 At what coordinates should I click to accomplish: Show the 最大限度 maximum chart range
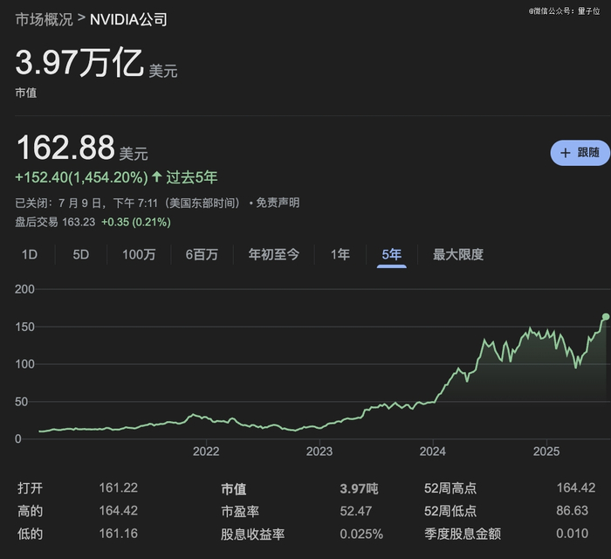[x=458, y=254]
